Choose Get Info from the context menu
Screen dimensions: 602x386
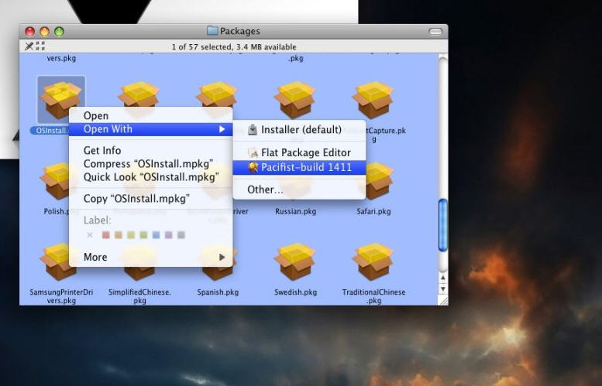(151, 150)
